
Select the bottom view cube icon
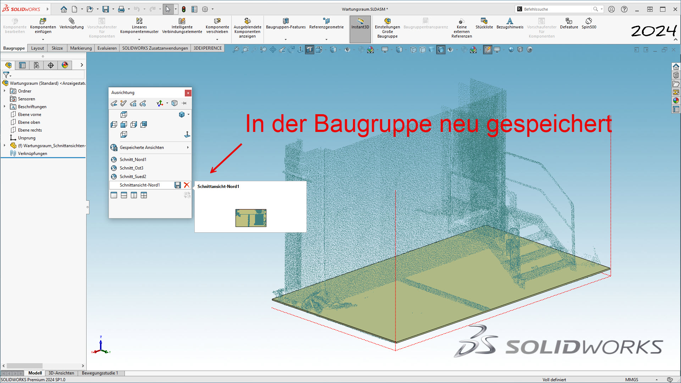tap(124, 134)
